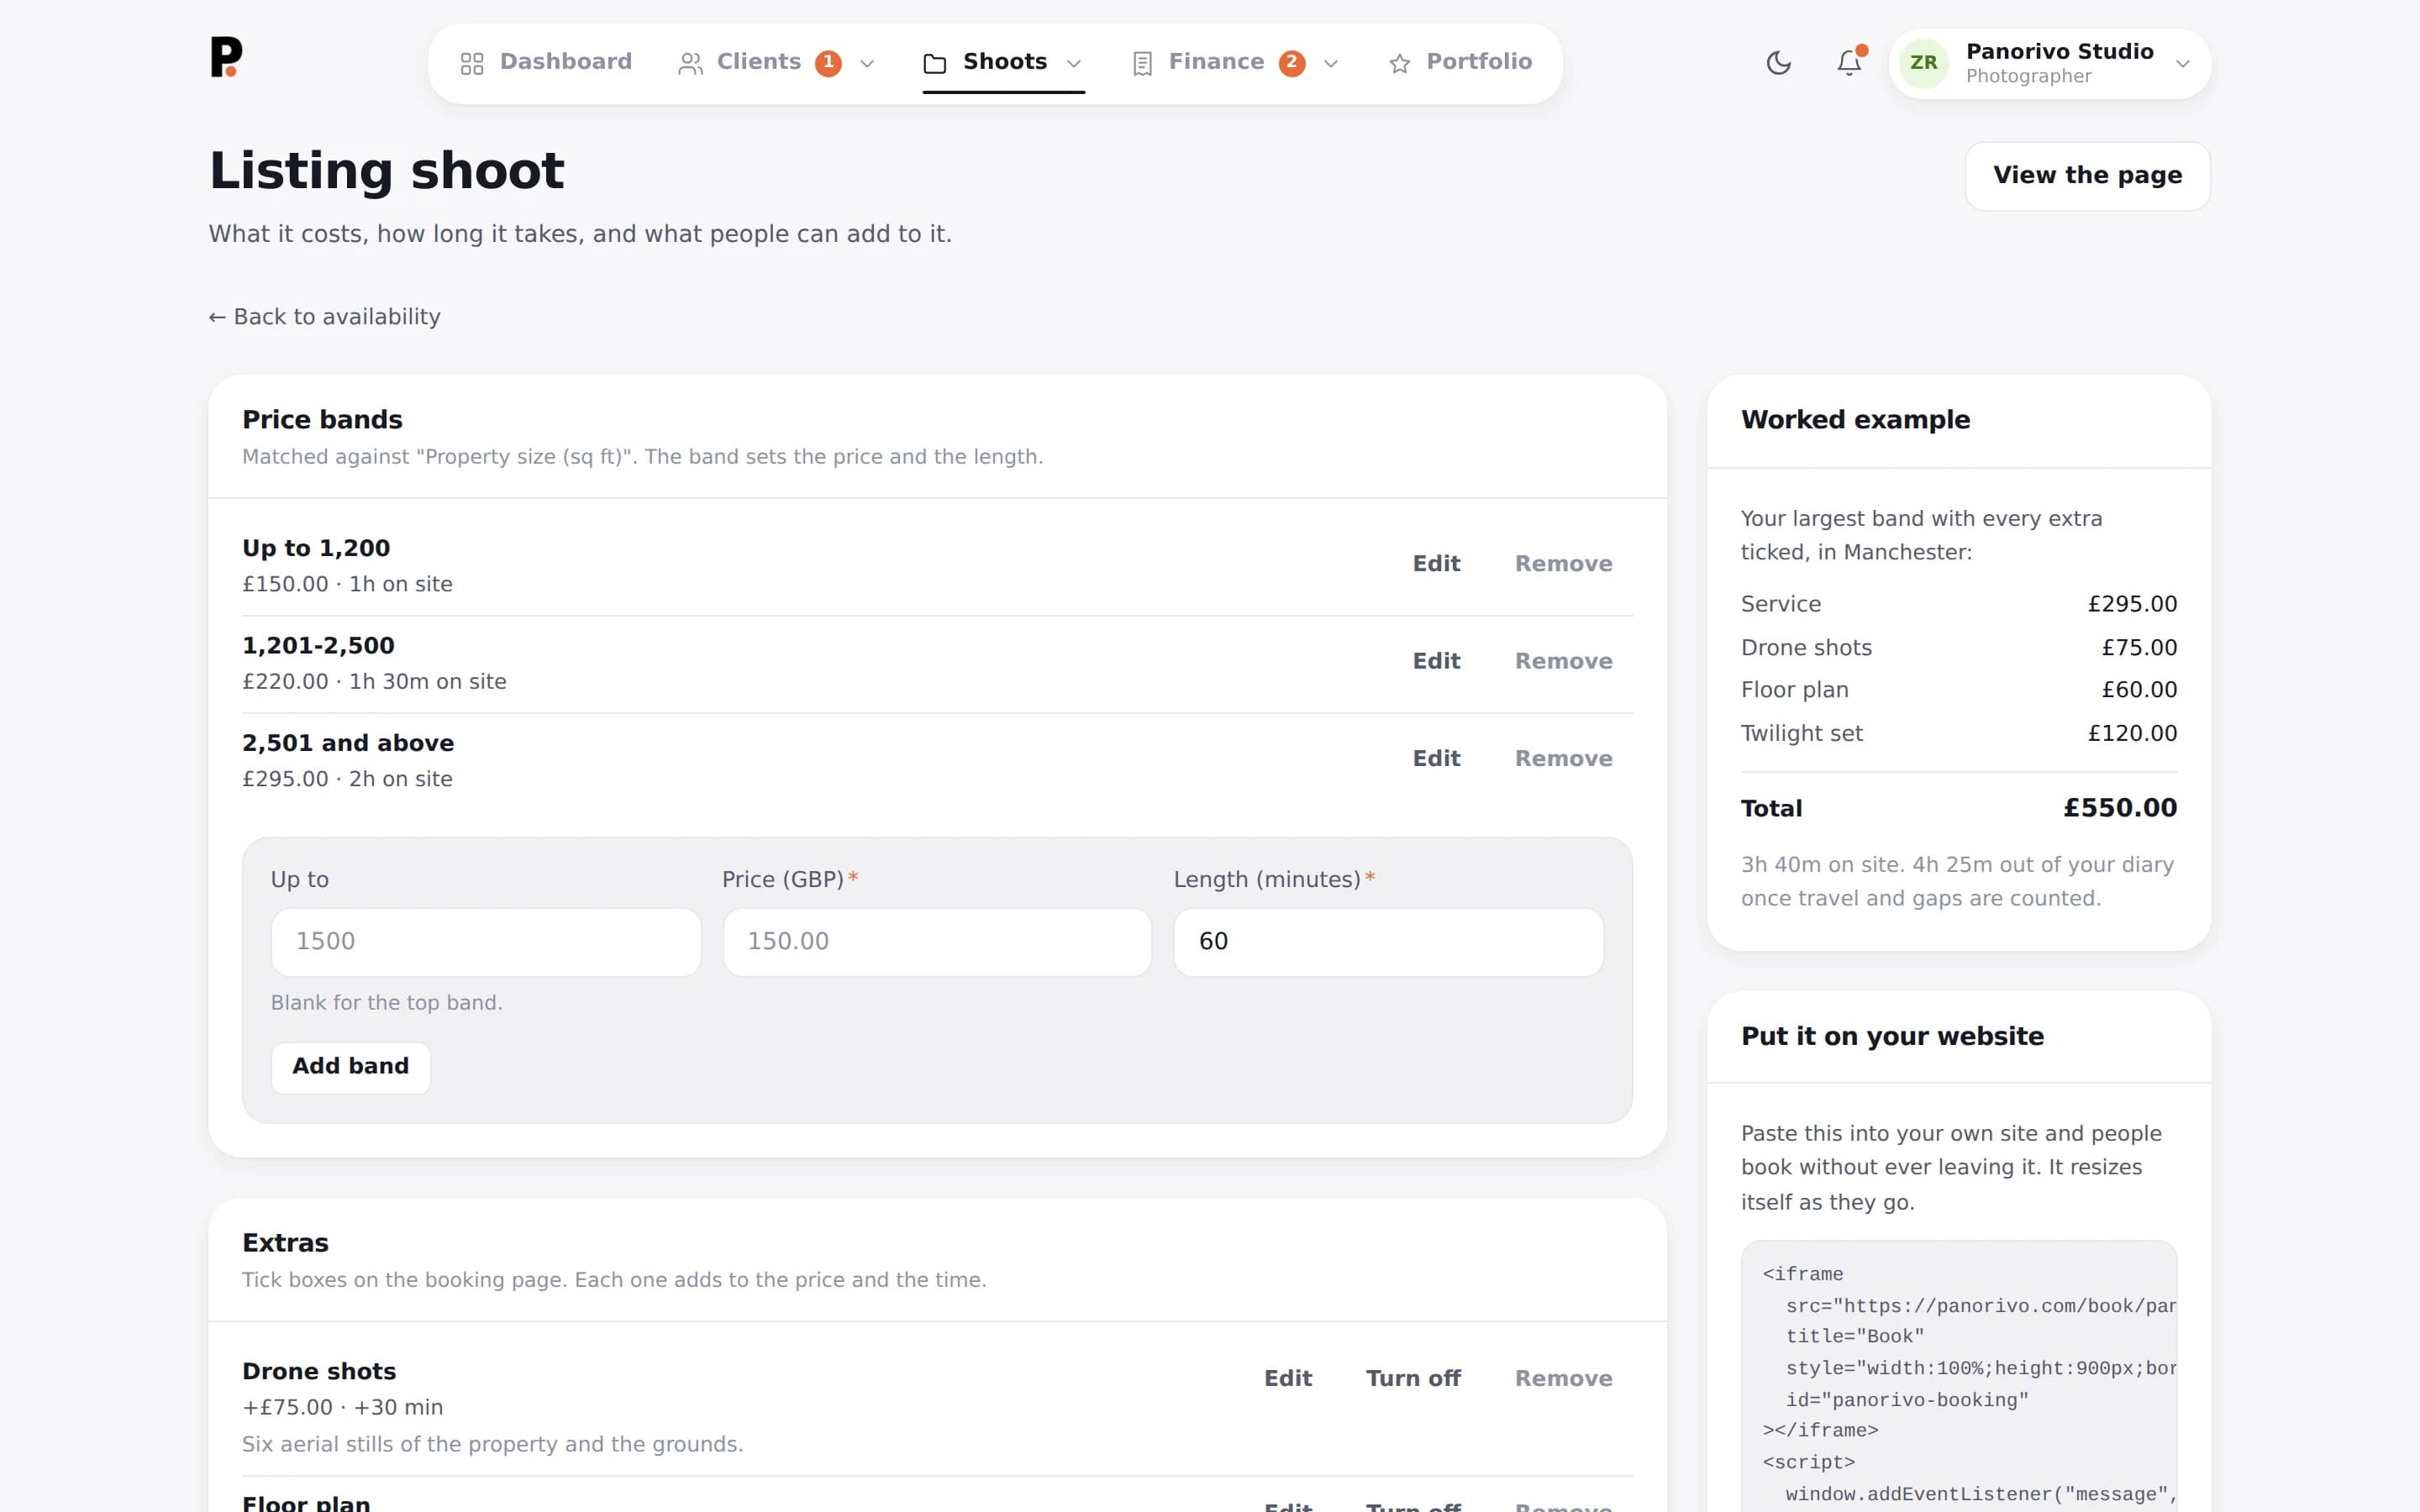Click the Finance receipt icon

coord(1142,64)
